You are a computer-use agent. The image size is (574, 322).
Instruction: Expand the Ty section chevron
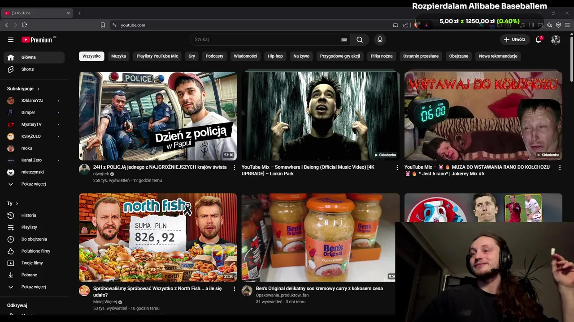pyautogui.click(x=17, y=203)
